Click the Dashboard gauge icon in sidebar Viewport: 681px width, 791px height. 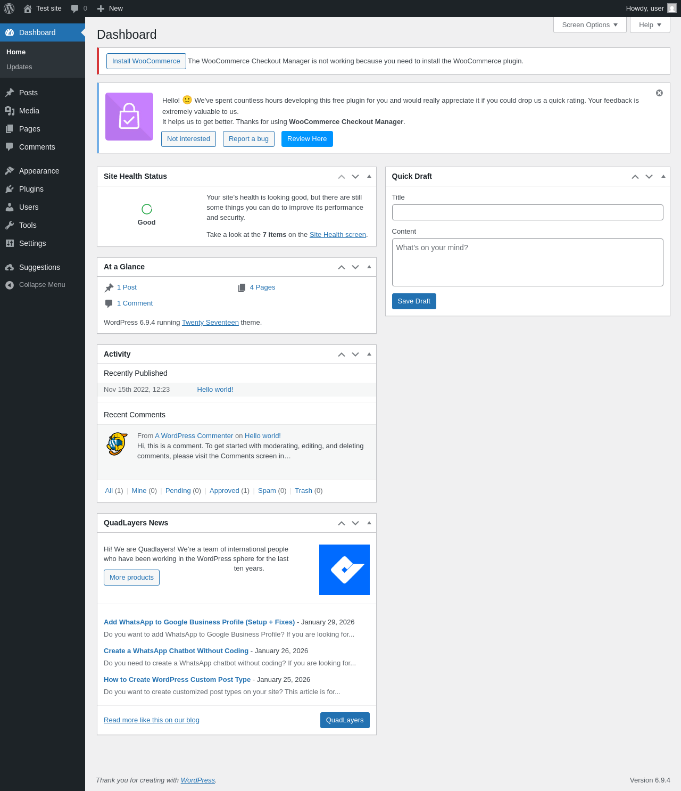[x=10, y=32]
